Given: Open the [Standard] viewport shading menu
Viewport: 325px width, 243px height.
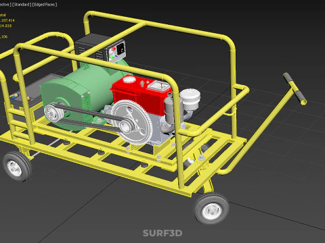Looking at the screenshot, I should tap(22, 4).
